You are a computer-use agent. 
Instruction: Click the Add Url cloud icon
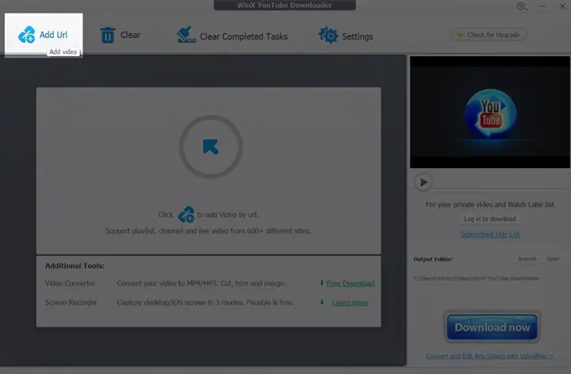point(27,35)
